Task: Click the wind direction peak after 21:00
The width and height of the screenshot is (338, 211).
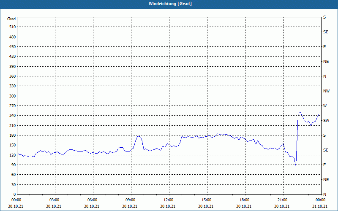Action: 300,112
